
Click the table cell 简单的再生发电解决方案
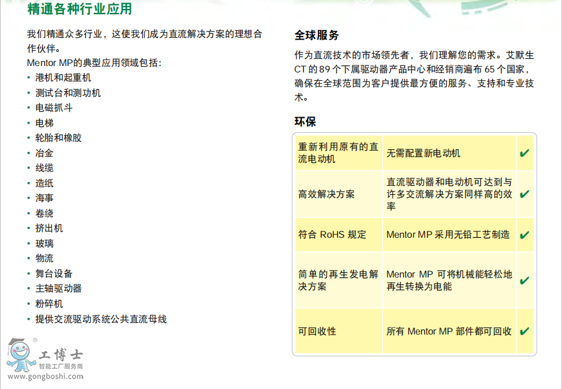pos(338,280)
